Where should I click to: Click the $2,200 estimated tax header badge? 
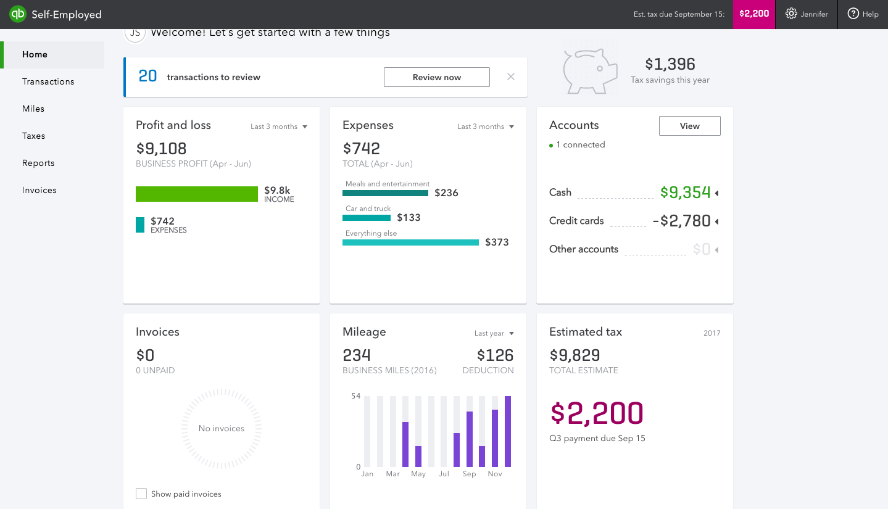[x=754, y=14]
